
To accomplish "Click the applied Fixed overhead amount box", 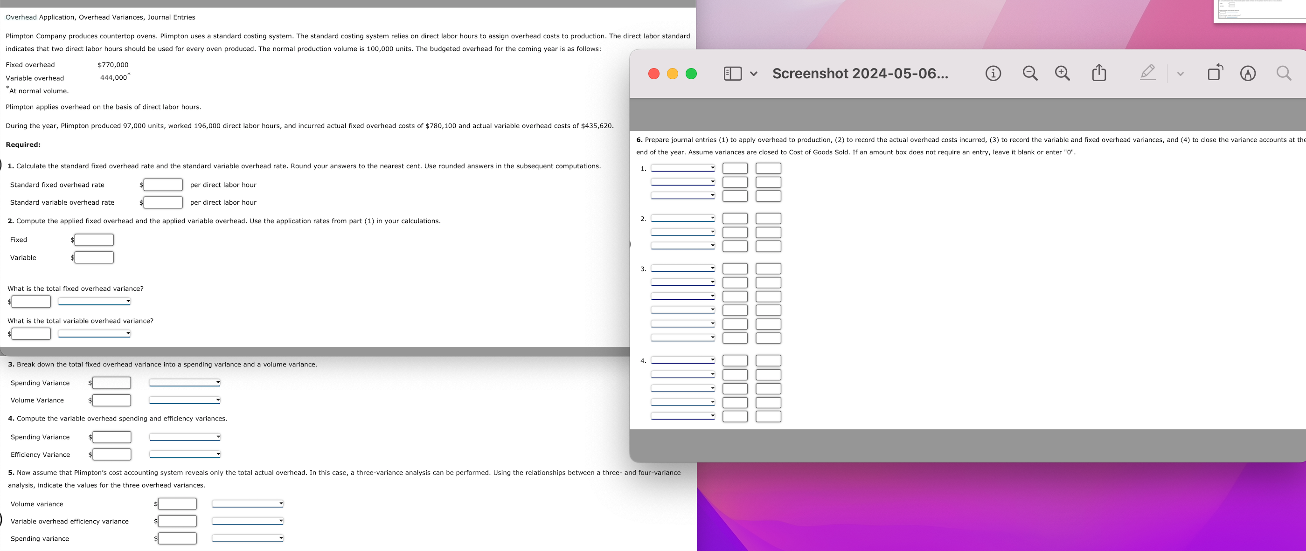I will (x=94, y=239).
